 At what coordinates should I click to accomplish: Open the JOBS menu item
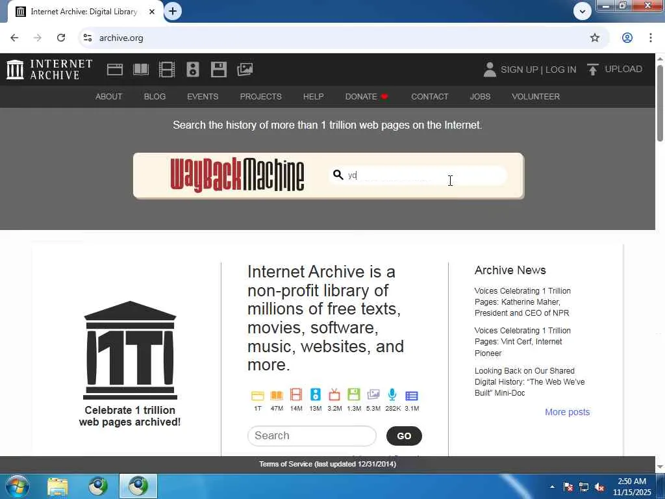pyautogui.click(x=480, y=96)
